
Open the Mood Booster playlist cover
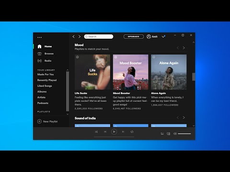pyautogui.click(x=131, y=72)
